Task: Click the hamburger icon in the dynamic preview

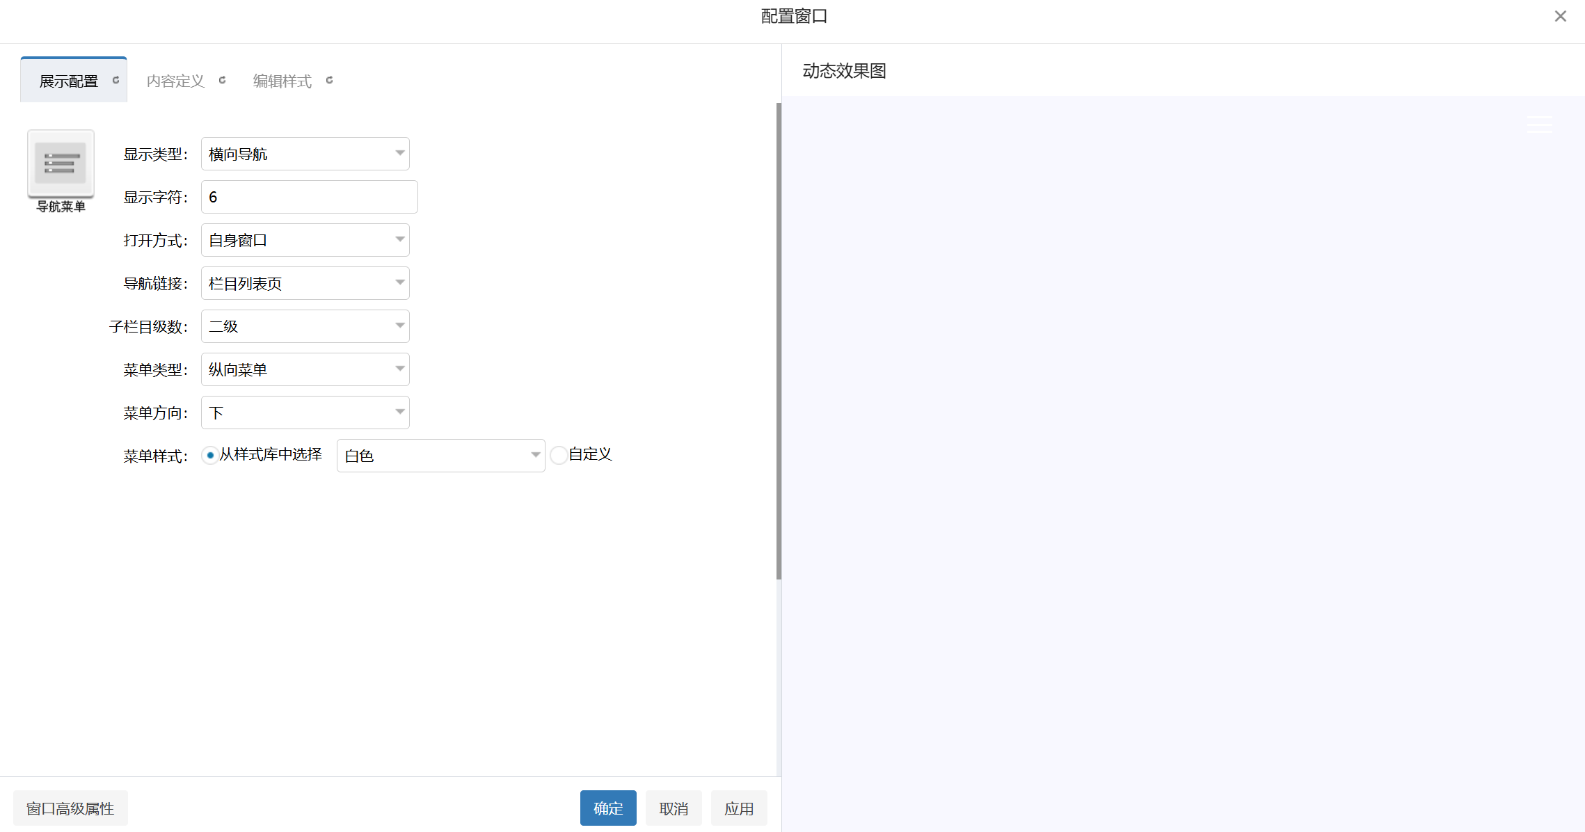Action: click(x=1538, y=124)
